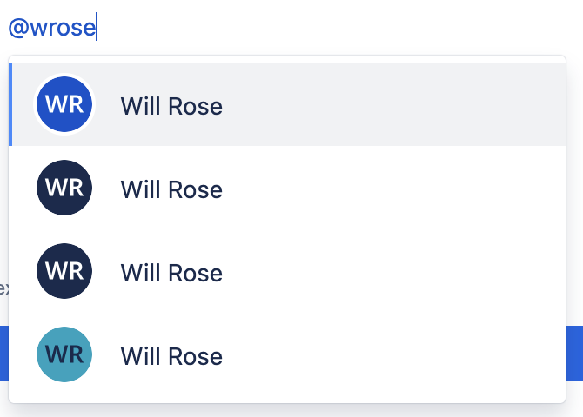Select the highlighted Will Rose suggestion name
This screenshot has height=417, width=583.
(x=171, y=106)
